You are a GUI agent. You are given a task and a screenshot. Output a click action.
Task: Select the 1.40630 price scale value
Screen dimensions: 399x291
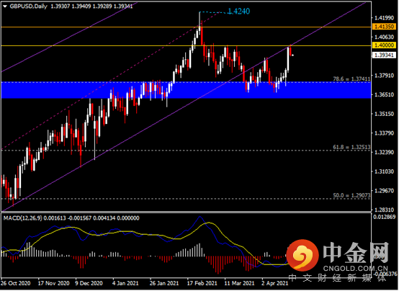384,37
